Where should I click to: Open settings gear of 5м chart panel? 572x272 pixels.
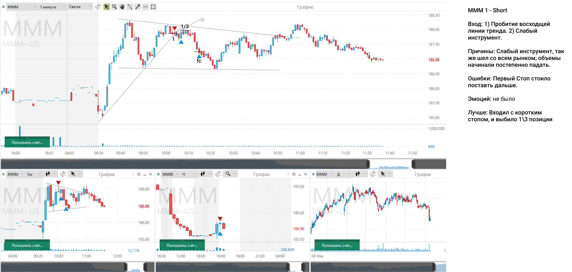139,174
